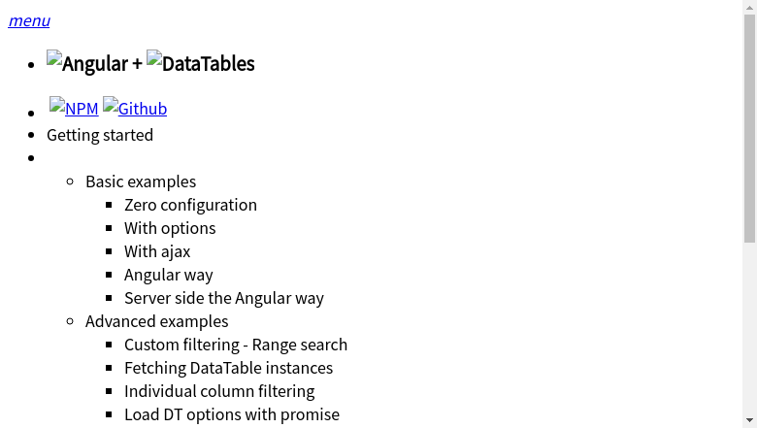Image resolution: width=757 pixels, height=428 pixels.
Task: Click the broken DataTables logo image
Action: 154,58
